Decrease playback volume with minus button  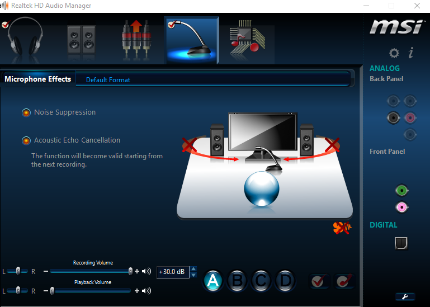point(46,291)
